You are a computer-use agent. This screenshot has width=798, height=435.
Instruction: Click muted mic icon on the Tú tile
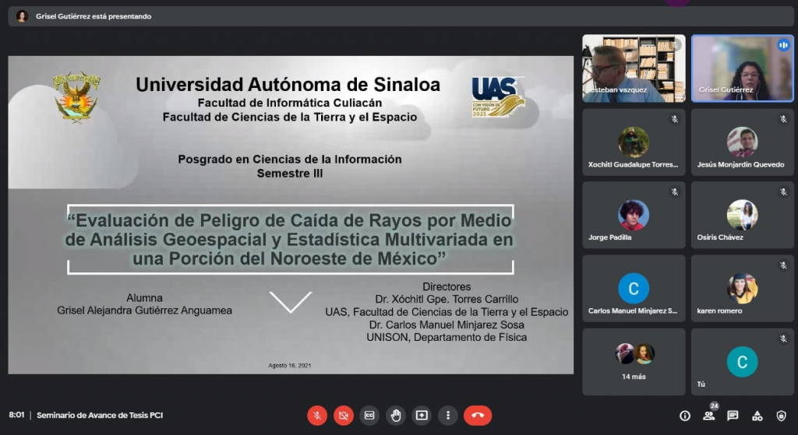pyautogui.click(x=783, y=339)
